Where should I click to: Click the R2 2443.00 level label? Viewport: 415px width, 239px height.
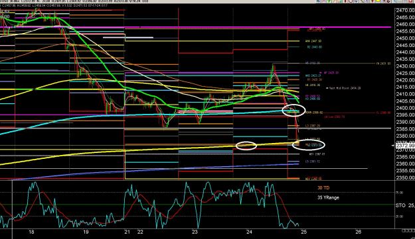click(315, 47)
